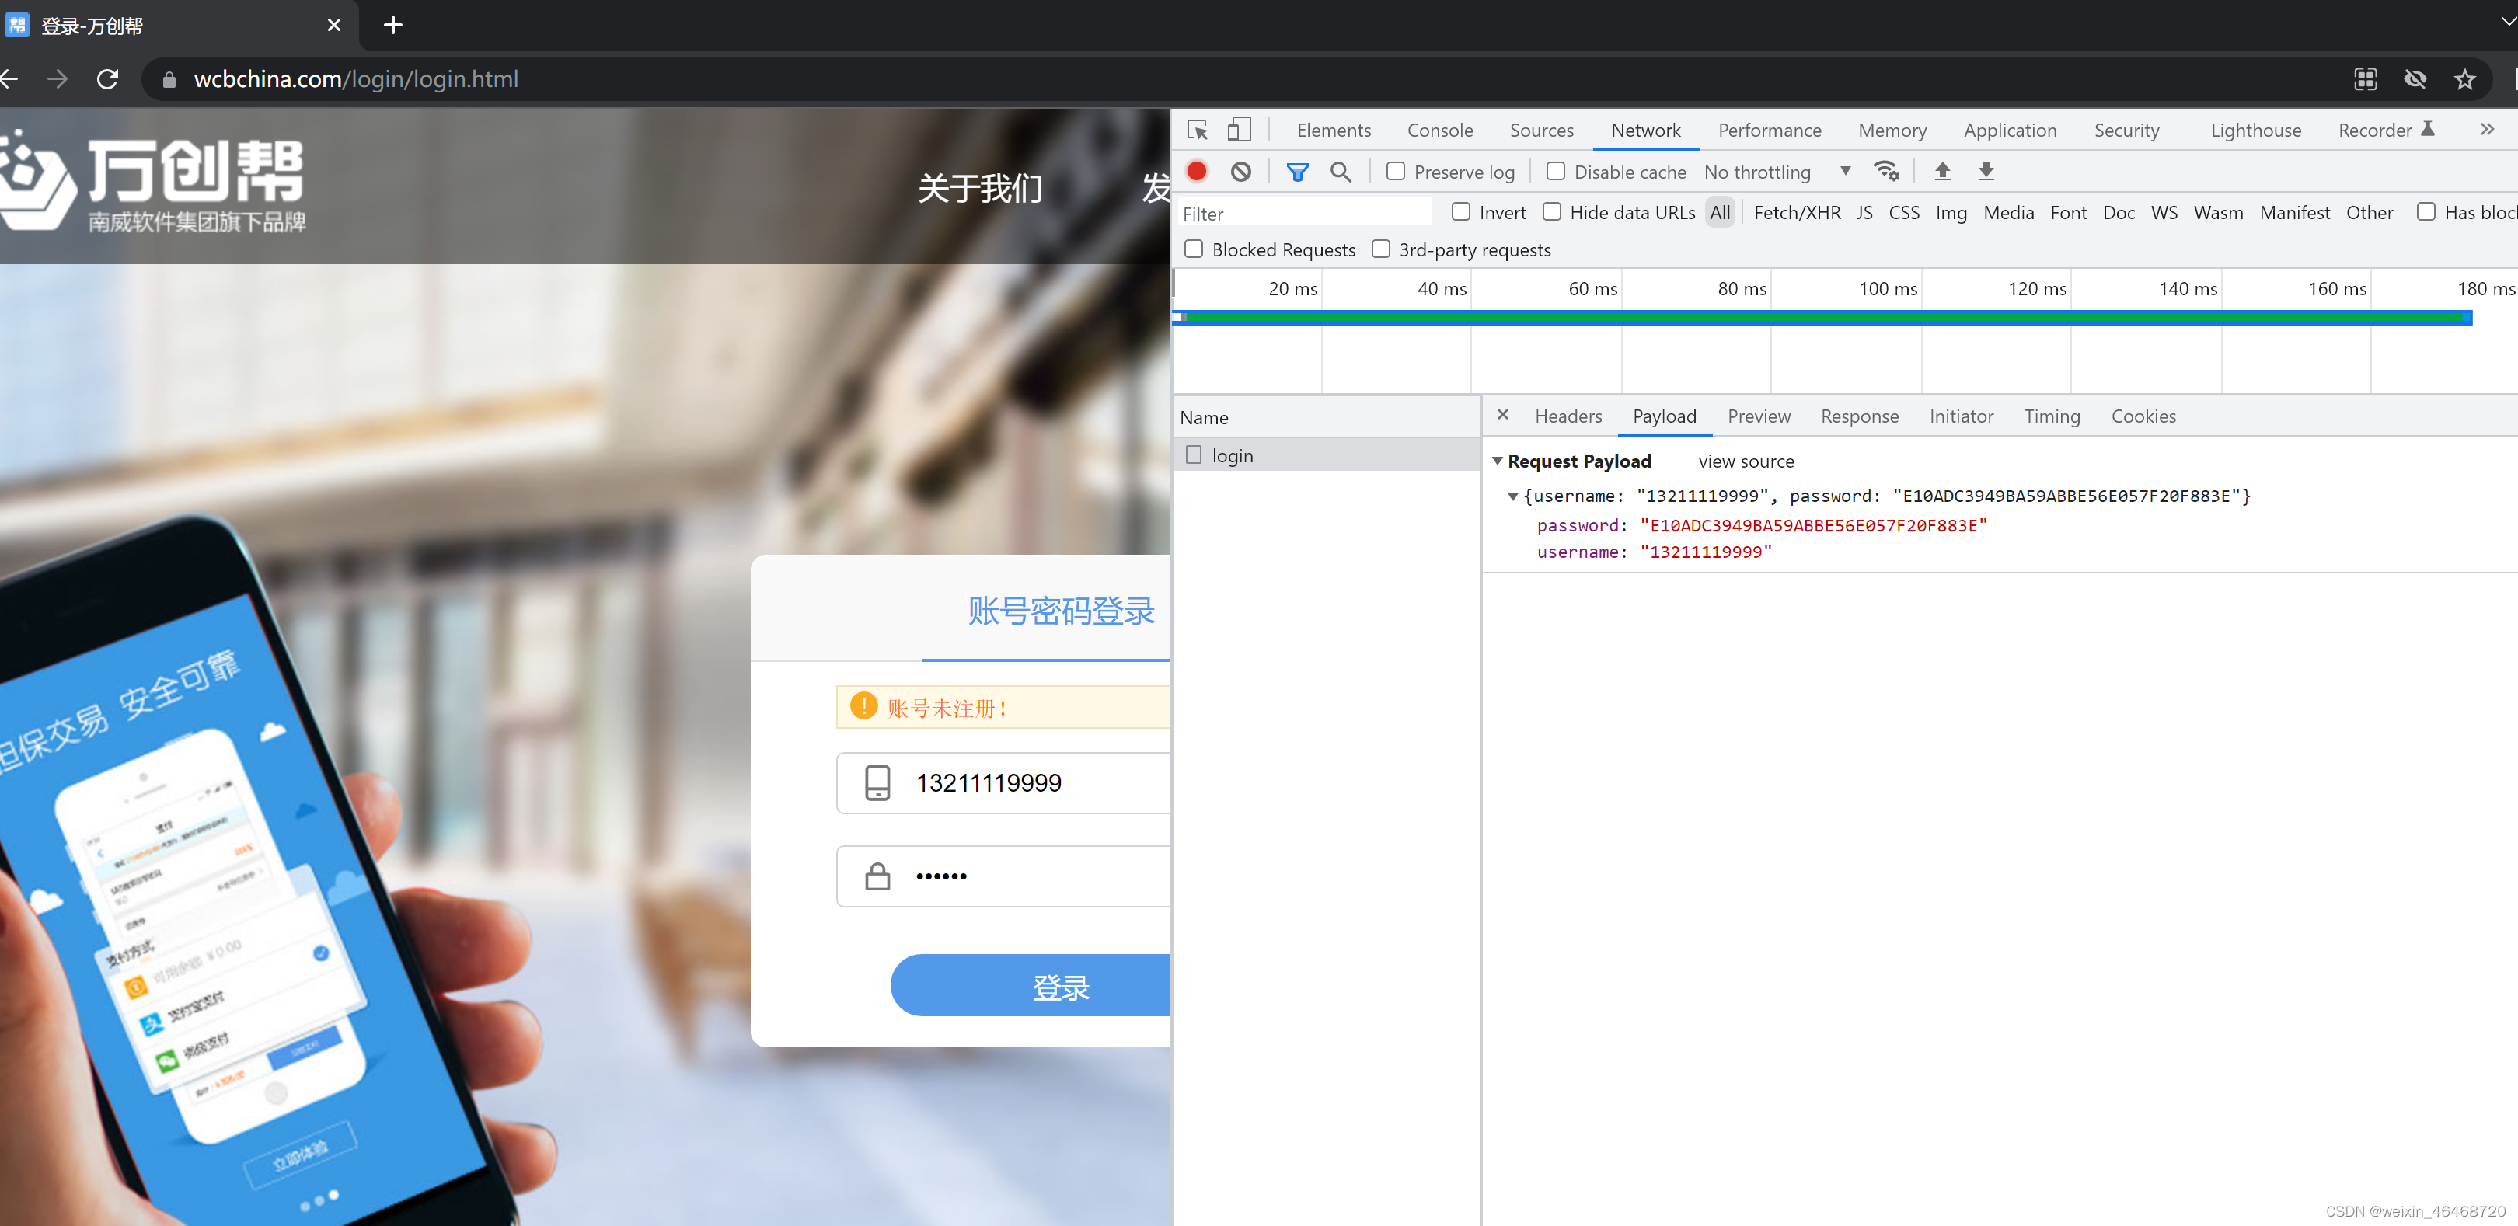The width and height of the screenshot is (2518, 1226).
Task: Open network conditions wifi icon
Action: coord(1885,172)
